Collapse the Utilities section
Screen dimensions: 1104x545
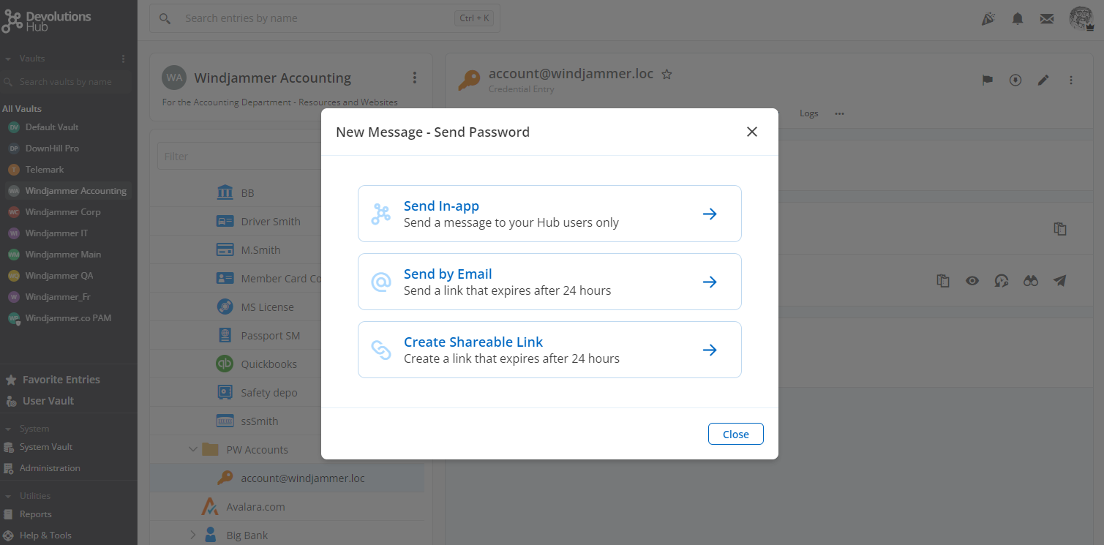click(x=8, y=496)
